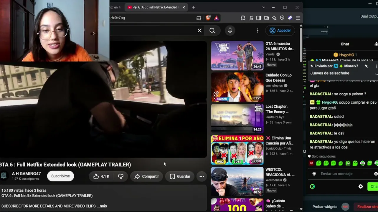The width and height of the screenshot is (378, 212).
Task: Open a new browser tab
Action: pyautogui.click(x=194, y=7)
